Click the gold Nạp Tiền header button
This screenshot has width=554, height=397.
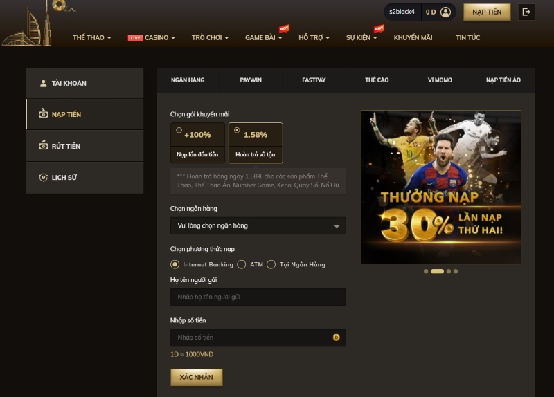(x=487, y=12)
